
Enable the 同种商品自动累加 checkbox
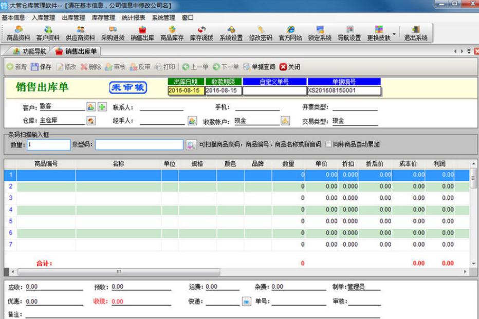(x=328, y=145)
